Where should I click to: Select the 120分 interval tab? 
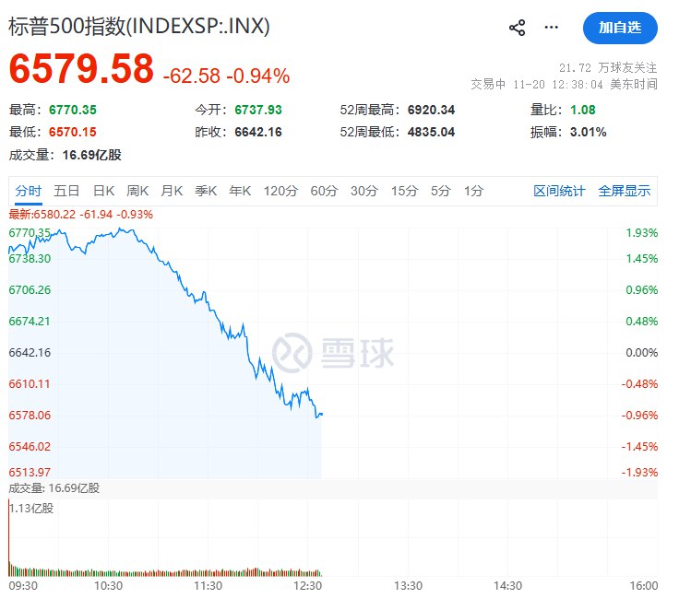click(281, 191)
